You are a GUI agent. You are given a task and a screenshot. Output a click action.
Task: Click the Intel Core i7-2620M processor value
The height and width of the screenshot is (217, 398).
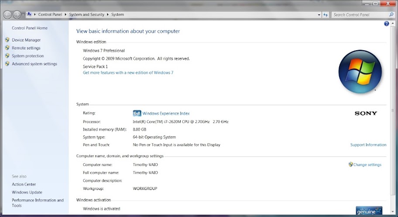pos(181,122)
